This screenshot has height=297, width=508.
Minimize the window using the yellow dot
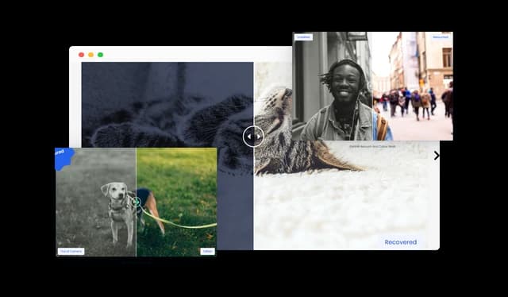(x=91, y=55)
